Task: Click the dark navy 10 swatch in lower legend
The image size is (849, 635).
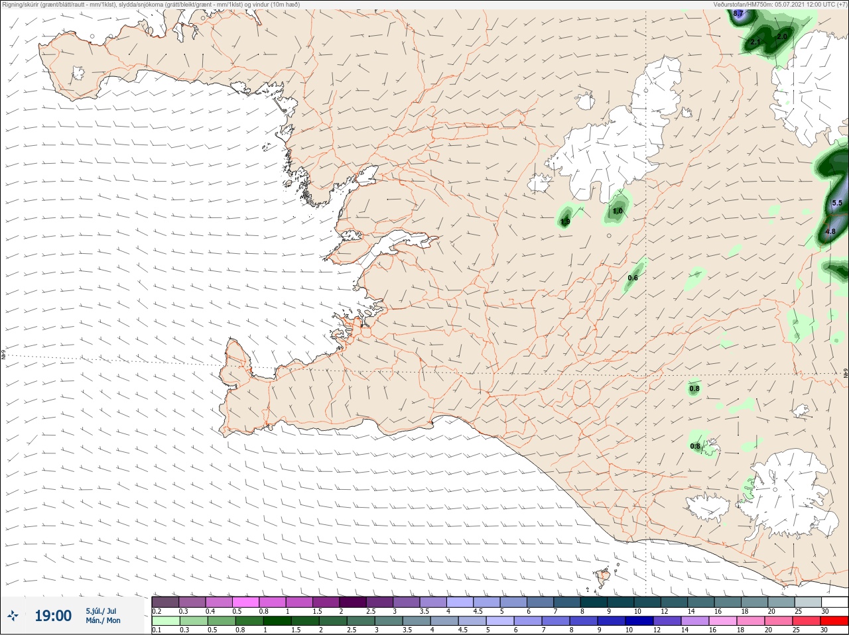Action: [639, 621]
